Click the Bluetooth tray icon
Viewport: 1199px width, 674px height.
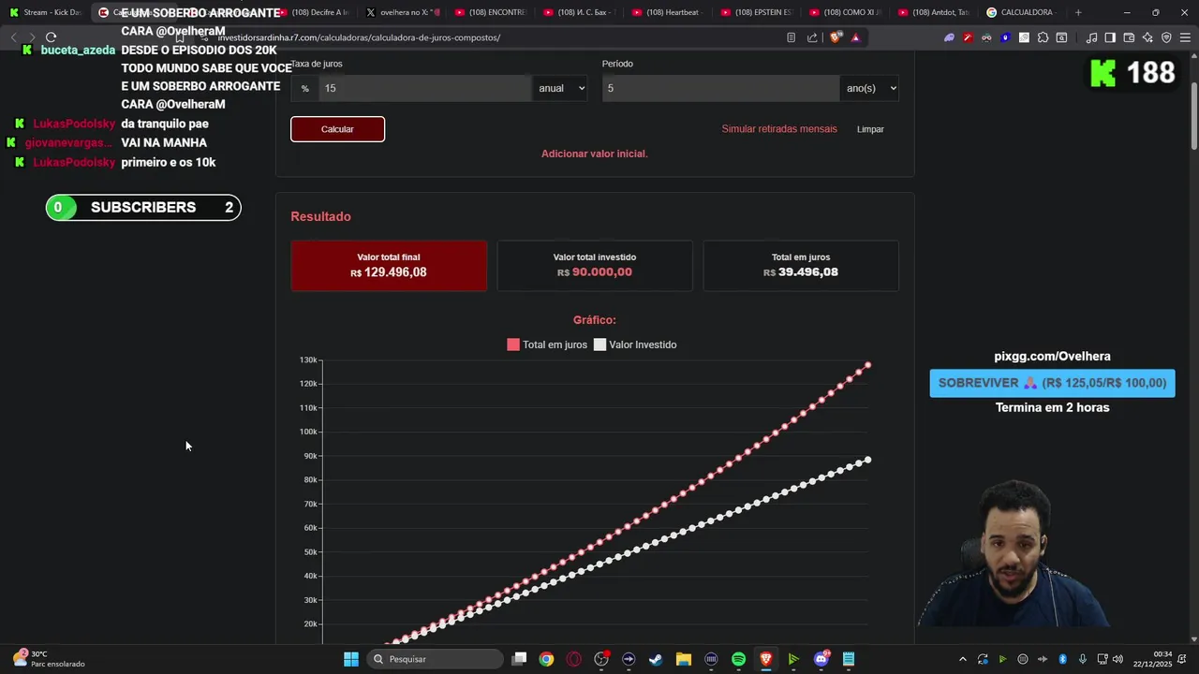[1063, 659]
